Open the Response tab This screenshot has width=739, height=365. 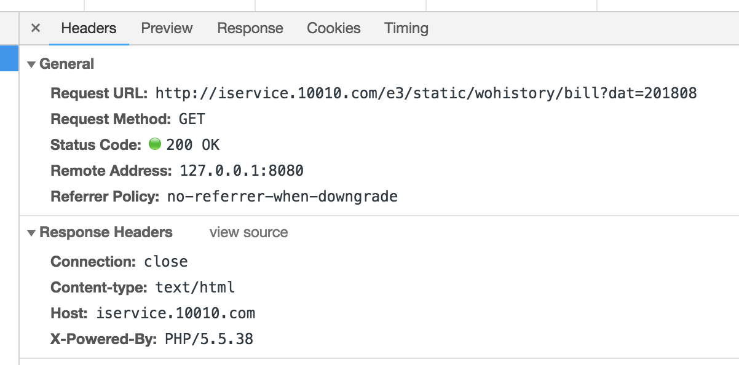(250, 28)
